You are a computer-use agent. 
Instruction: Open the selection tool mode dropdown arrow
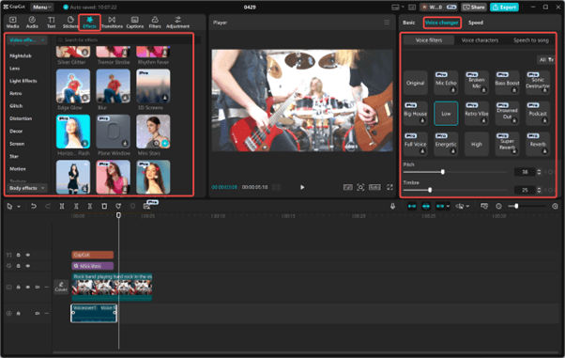click(19, 207)
